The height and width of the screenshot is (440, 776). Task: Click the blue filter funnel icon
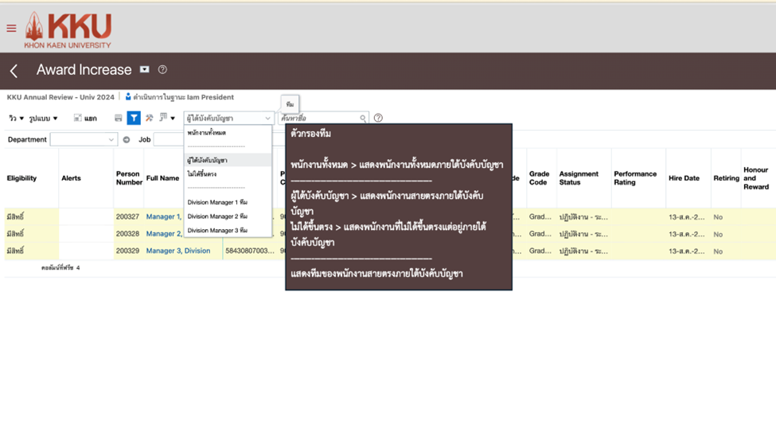(x=134, y=118)
